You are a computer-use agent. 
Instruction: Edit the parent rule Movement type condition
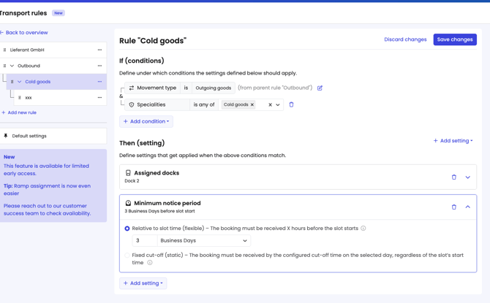pyautogui.click(x=320, y=88)
